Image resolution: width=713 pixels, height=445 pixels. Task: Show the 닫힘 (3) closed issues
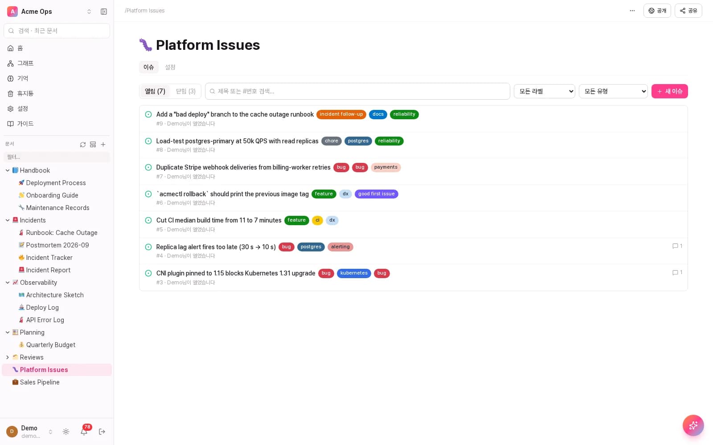(186, 91)
